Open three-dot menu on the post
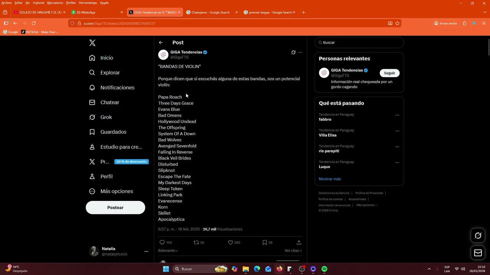490x275 pixels. click(x=300, y=52)
